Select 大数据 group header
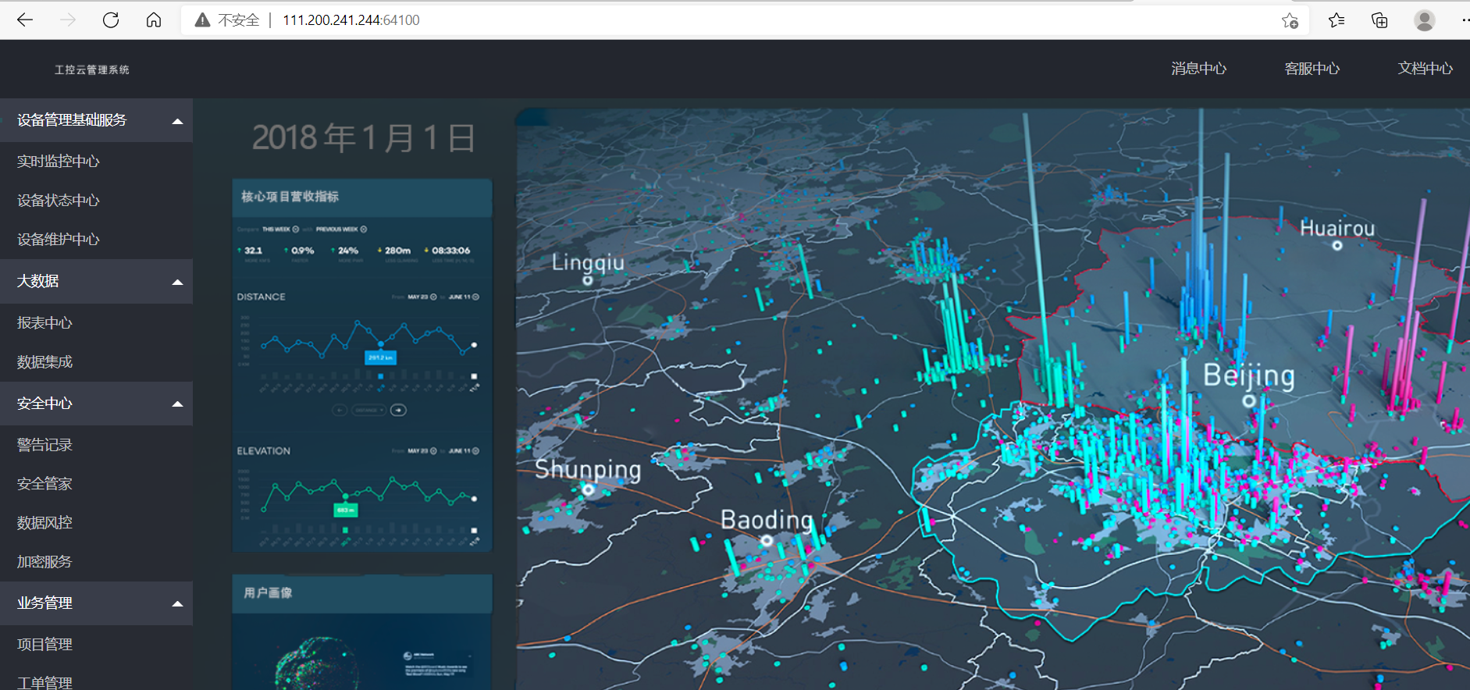The width and height of the screenshot is (1470, 690). [x=96, y=281]
